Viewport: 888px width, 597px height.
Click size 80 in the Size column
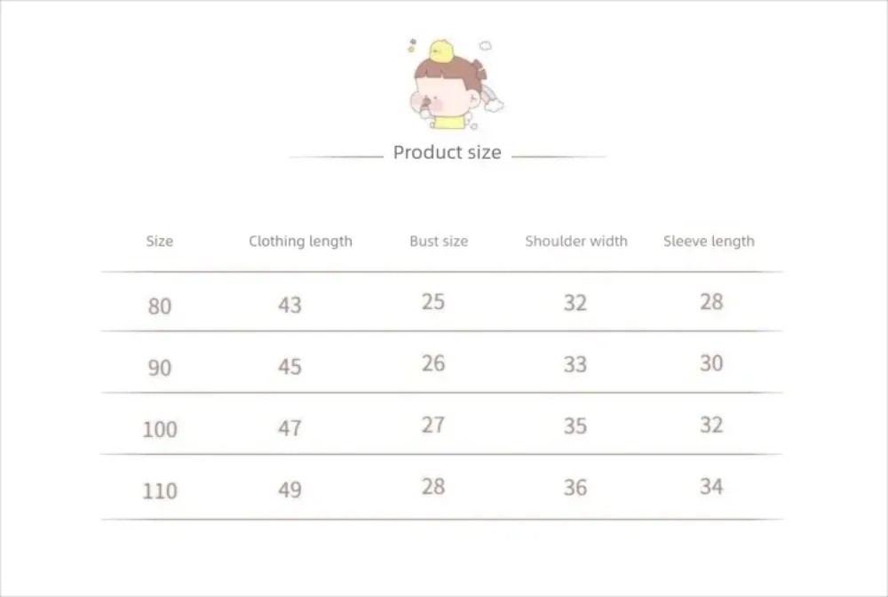tap(160, 306)
